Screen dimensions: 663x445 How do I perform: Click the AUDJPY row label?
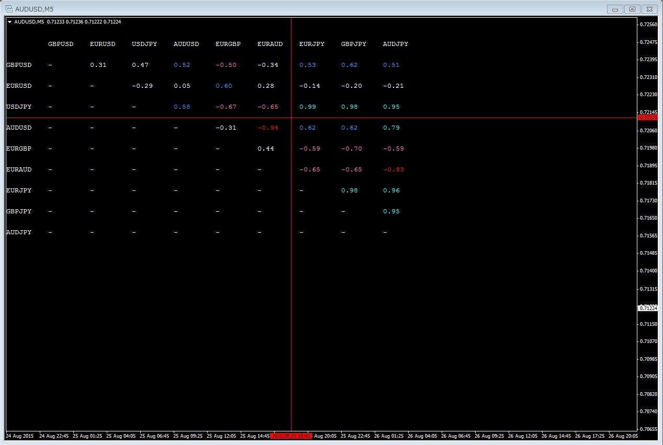(19, 232)
